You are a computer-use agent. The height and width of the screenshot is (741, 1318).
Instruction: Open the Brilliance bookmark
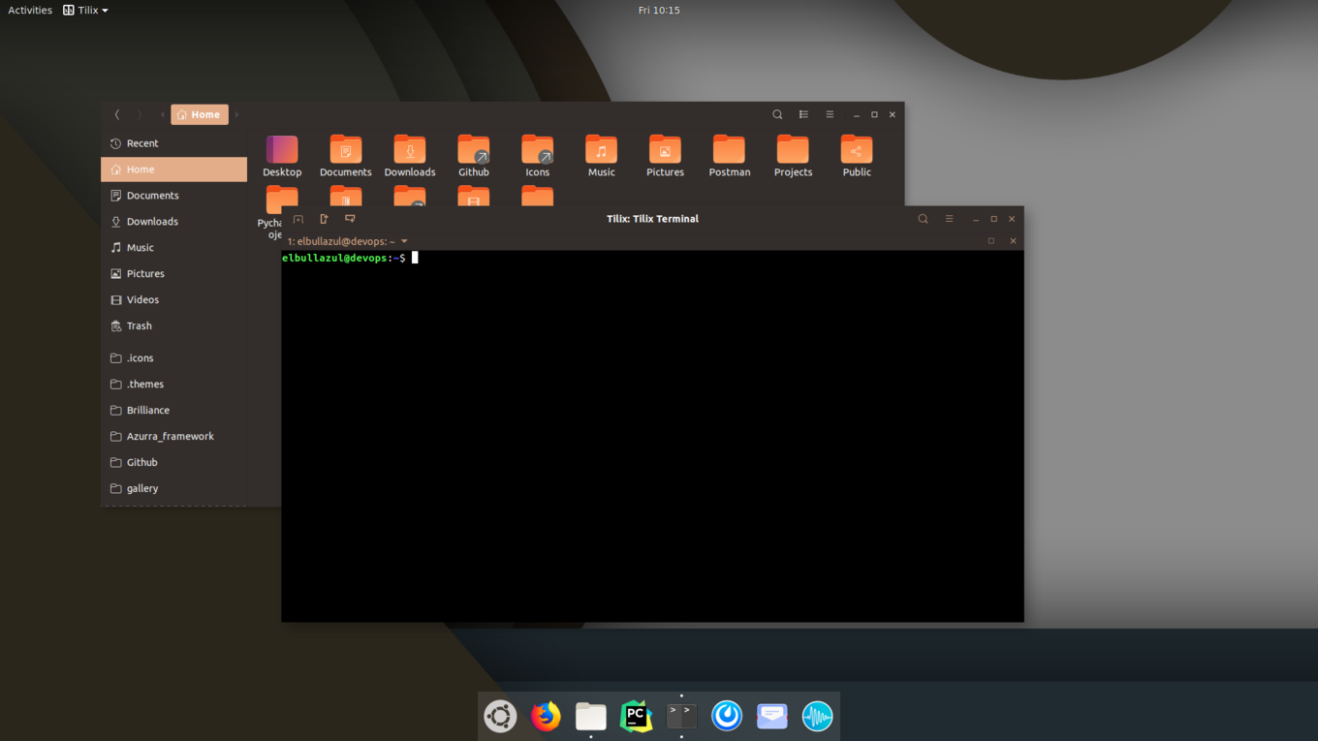[173, 411]
